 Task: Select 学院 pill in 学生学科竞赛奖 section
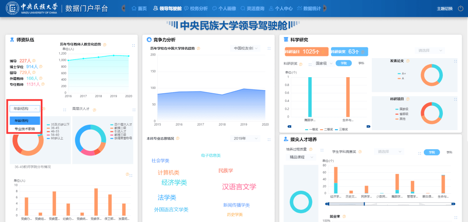(x=432, y=152)
